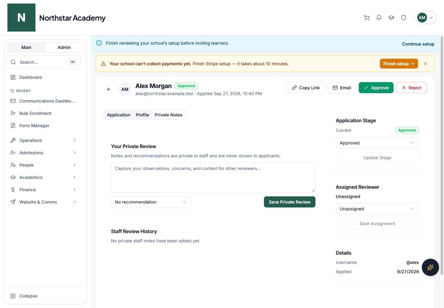This screenshot has height=308, width=444.
Task: Open notifications bell icon
Action: tap(379, 18)
